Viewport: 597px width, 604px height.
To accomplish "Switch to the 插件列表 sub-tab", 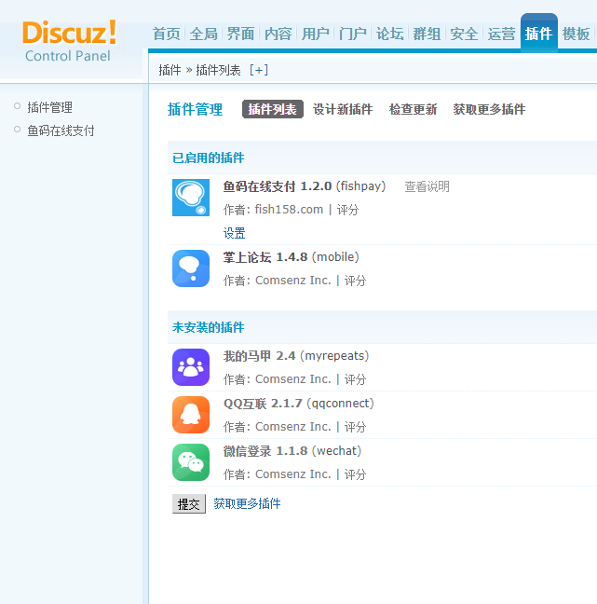I will pyautogui.click(x=273, y=109).
